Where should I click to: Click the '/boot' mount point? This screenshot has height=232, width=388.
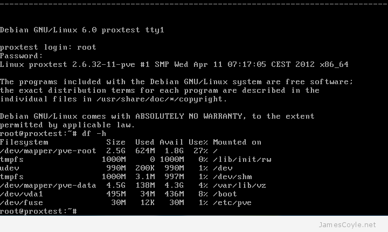[225, 194]
